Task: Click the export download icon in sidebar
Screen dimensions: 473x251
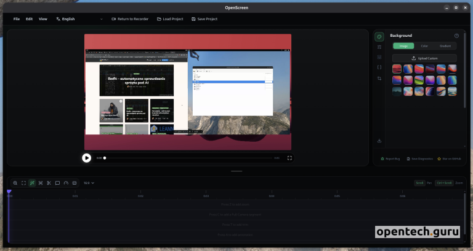Action: tap(379, 141)
